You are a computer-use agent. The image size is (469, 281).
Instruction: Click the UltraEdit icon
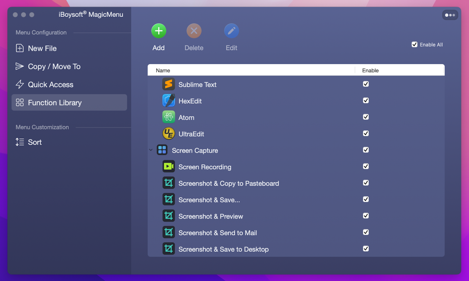tap(169, 133)
